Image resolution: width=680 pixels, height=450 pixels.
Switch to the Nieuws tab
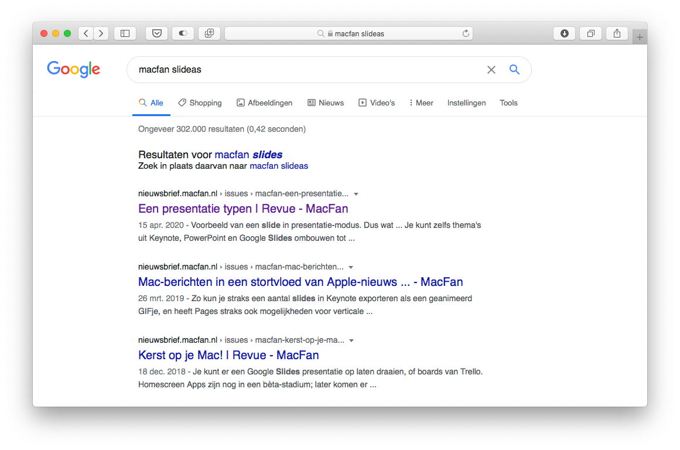tap(326, 103)
